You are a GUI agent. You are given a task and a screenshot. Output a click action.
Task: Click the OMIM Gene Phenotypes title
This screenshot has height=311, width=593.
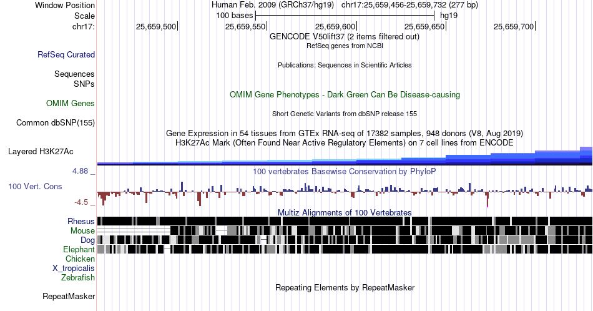(x=345, y=94)
